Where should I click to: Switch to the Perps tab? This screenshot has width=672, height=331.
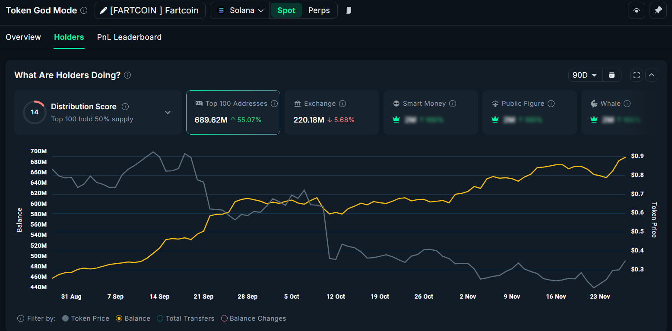coord(319,10)
